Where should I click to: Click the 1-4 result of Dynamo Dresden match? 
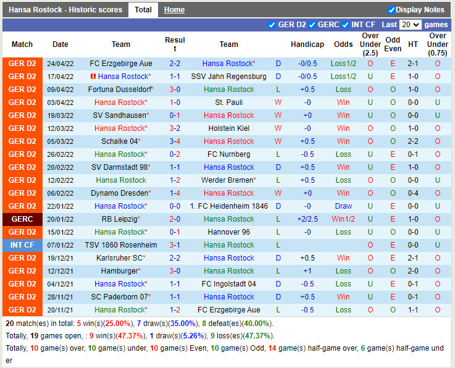tap(175, 193)
